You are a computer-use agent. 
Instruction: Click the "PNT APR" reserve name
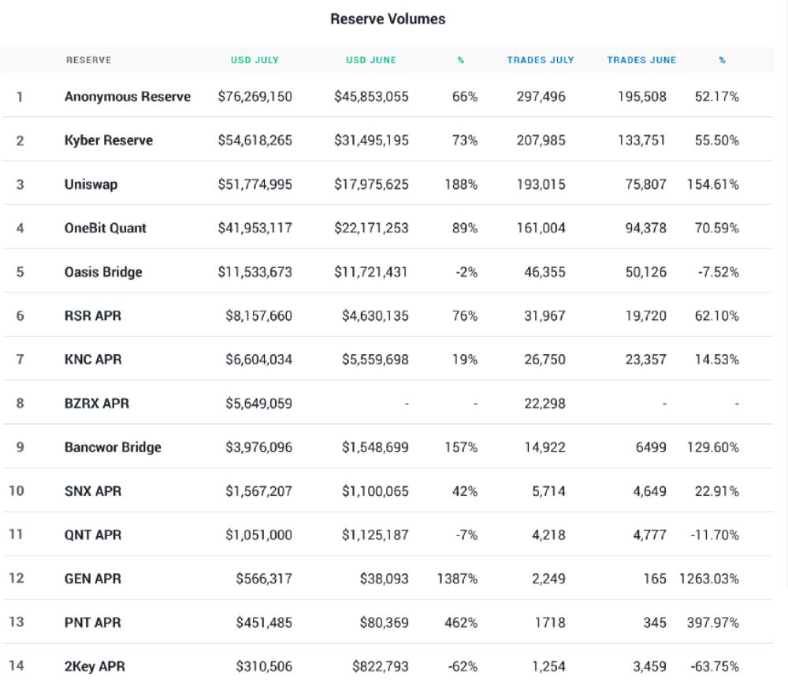(93, 623)
